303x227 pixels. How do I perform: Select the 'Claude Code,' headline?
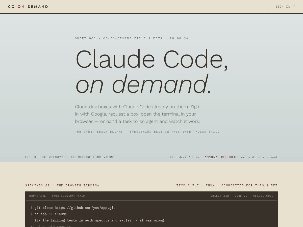151,59
